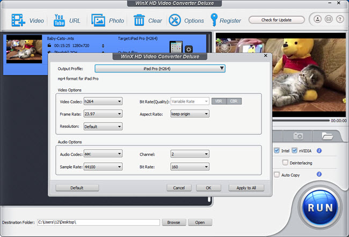Click the Photo label in toolbar
Viewport: 349px width, 237px height.
116,21
